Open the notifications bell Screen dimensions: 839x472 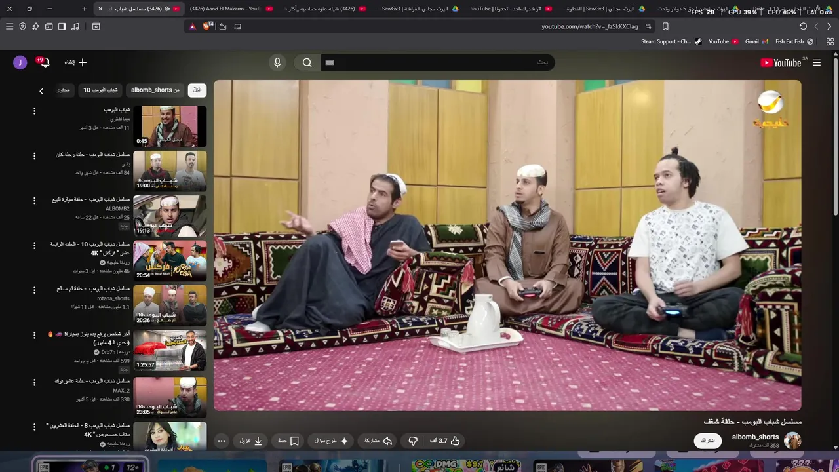click(x=45, y=62)
